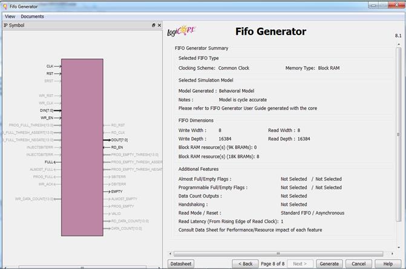Click the 'Block RAM' memory type value
This screenshot has height=269, width=406.
coord(329,68)
